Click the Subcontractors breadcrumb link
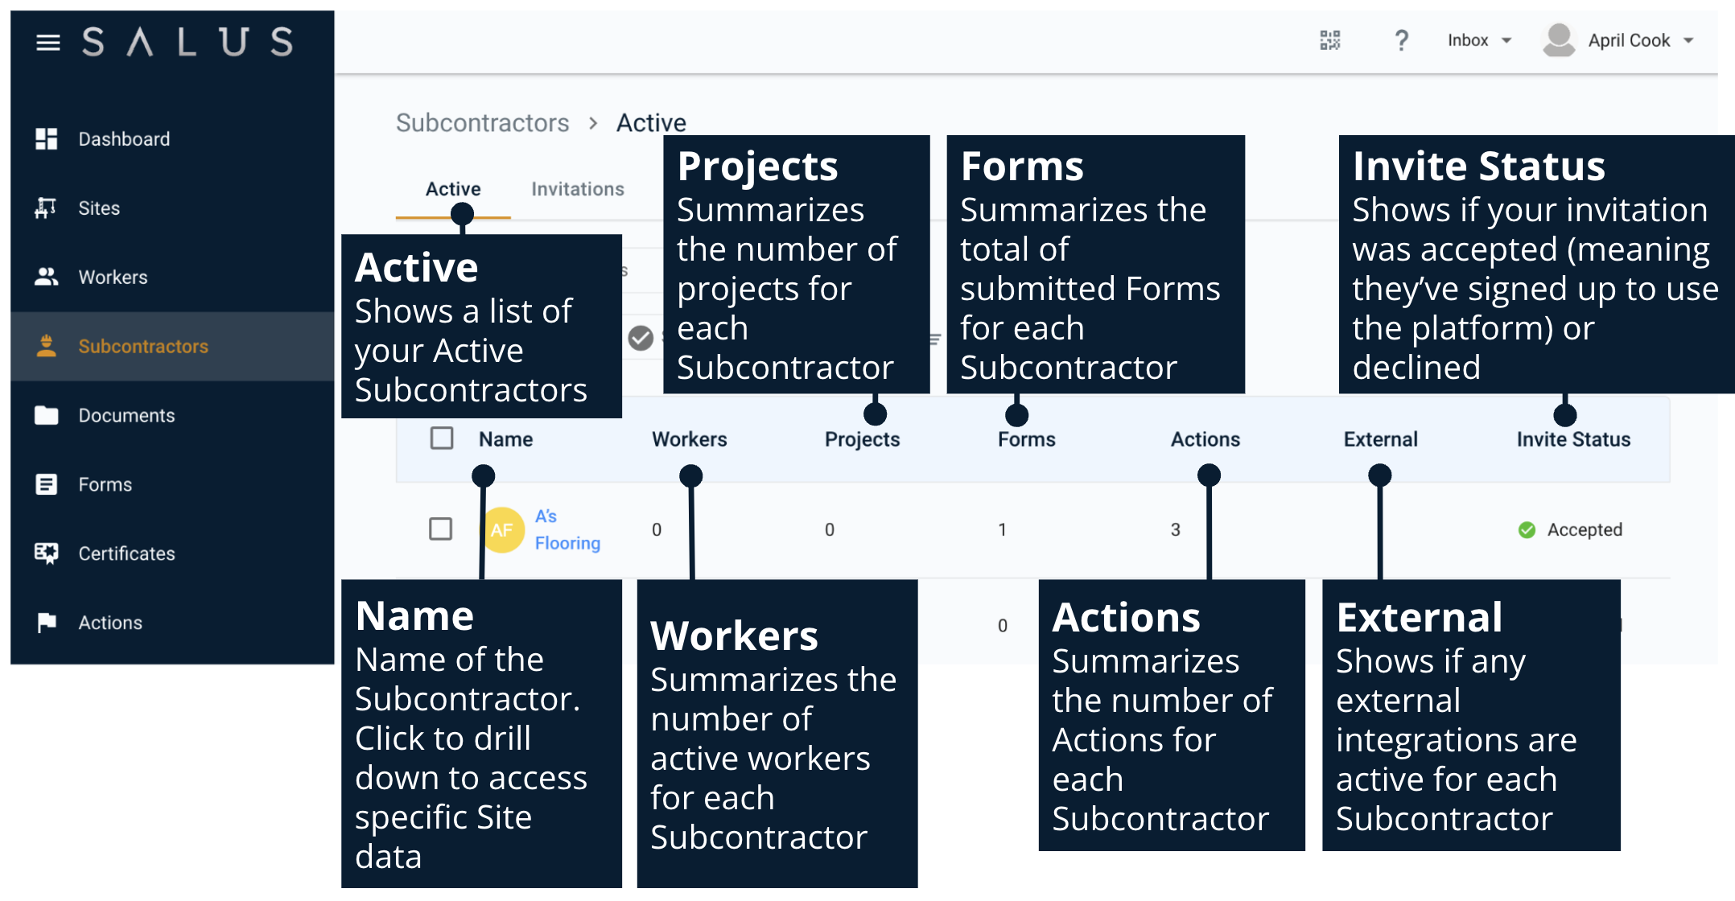This screenshot has width=1735, height=901. tap(482, 123)
